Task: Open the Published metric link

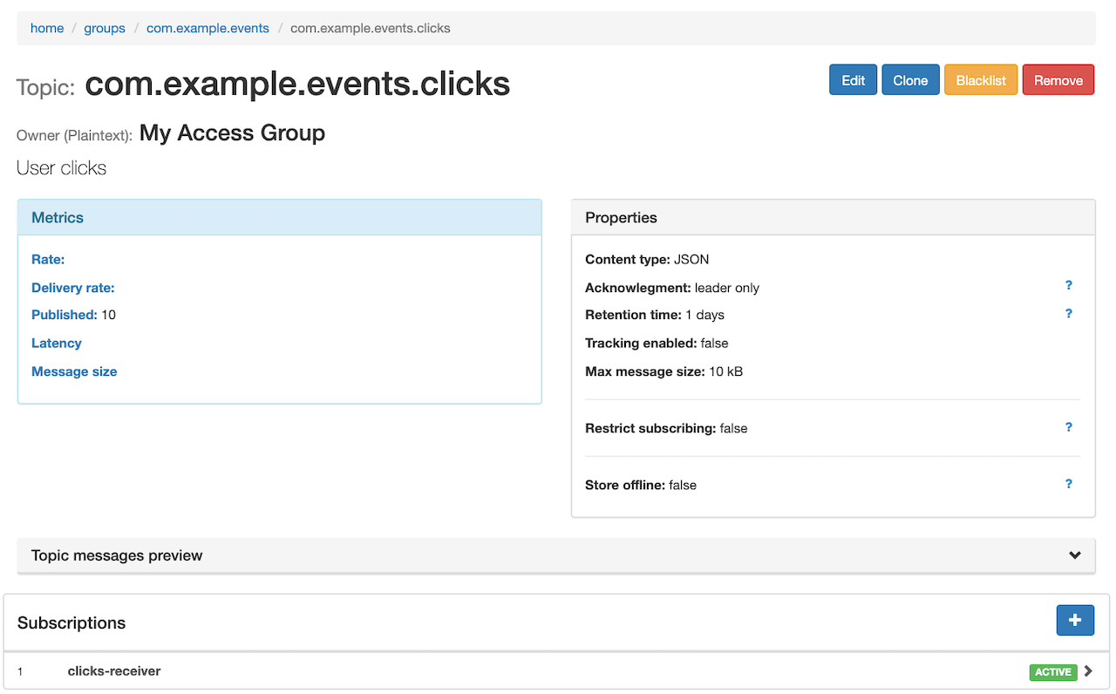Action: [x=64, y=315]
